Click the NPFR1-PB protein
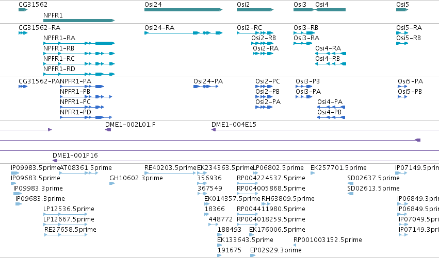Screen dimensions: 439x258 point(86,97)
